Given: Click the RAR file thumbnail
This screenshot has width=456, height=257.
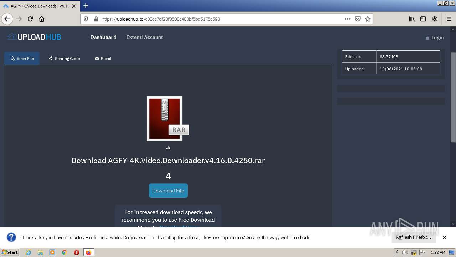Looking at the screenshot, I should (167, 119).
